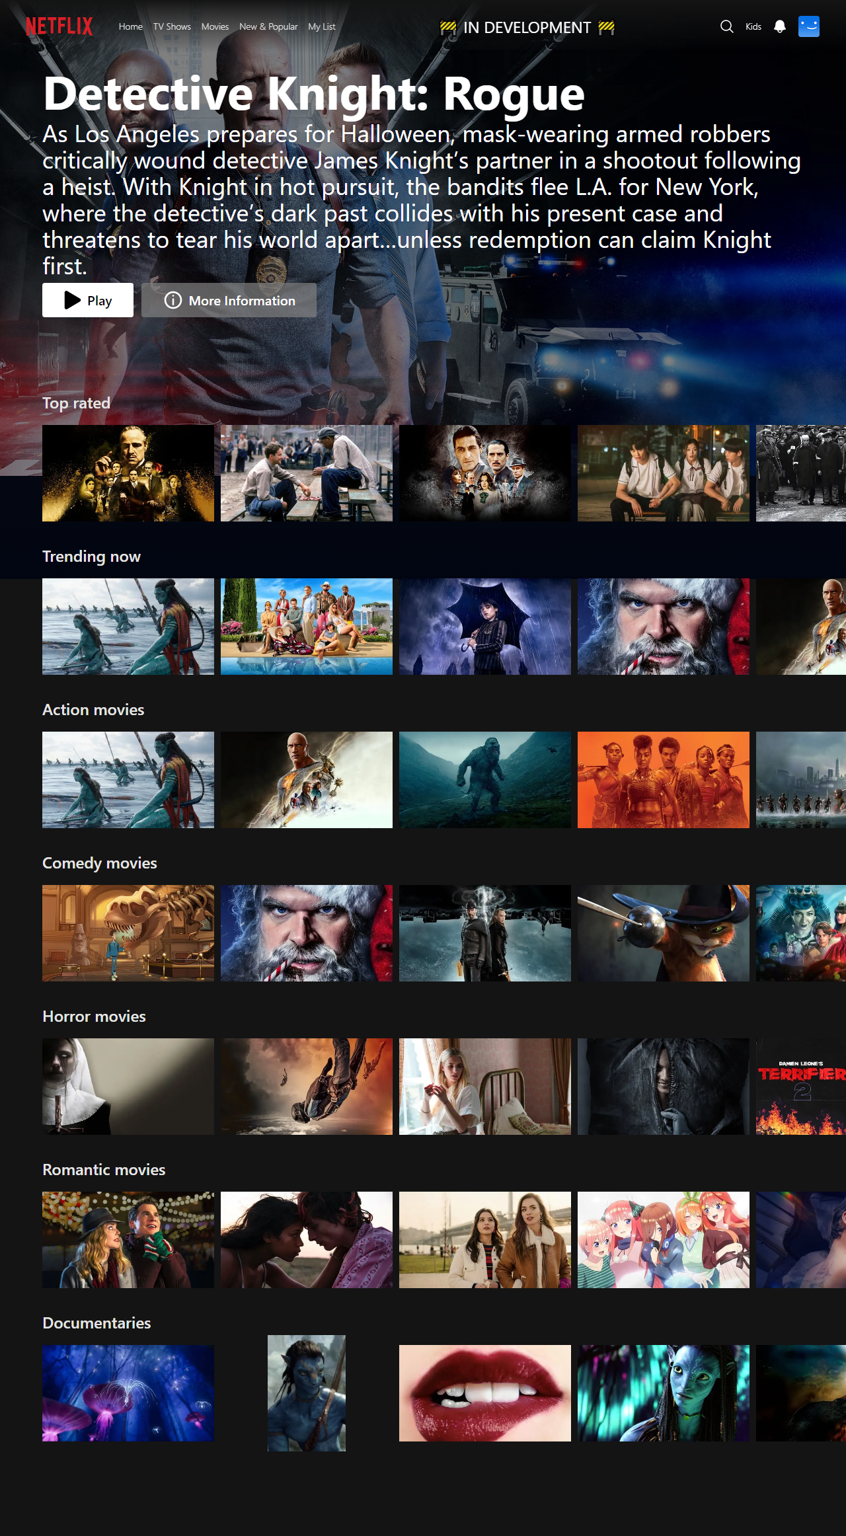Open the narrow Avatar poster in Documentaries
The height and width of the screenshot is (1536, 846).
[307, 1393]
